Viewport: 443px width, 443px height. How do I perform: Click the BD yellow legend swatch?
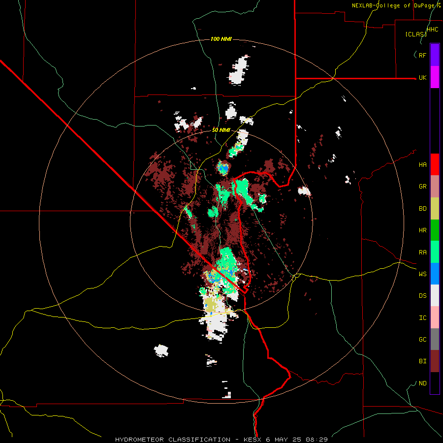pos(435,209)
